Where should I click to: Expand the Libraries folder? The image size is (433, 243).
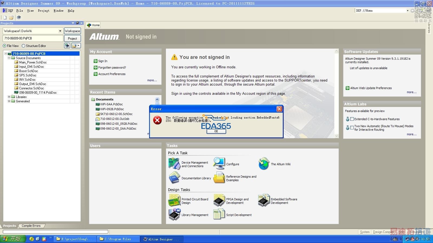point(9,97)
